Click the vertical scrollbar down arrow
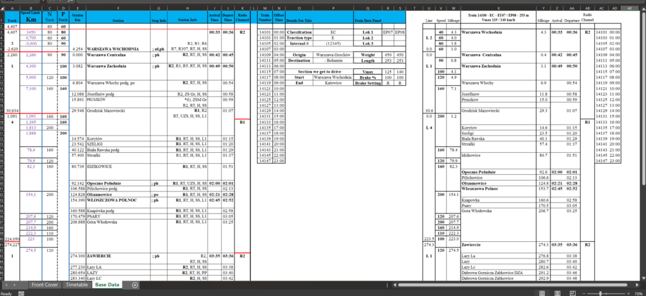Screen dimensions: 646x296 [x=643, y=277]
